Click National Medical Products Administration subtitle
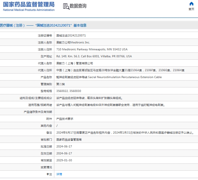 click(29, 10)
